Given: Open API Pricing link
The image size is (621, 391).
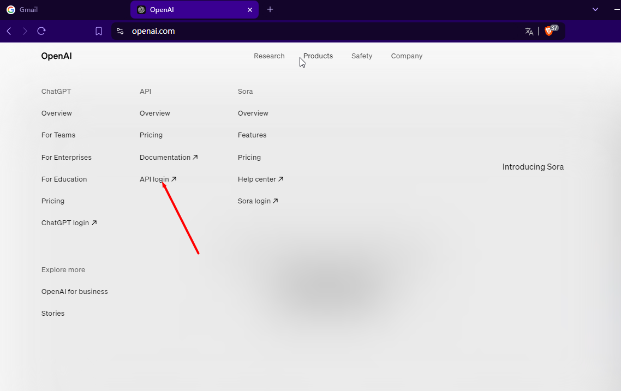Looking at the screenshot, I should pos(151,135).
